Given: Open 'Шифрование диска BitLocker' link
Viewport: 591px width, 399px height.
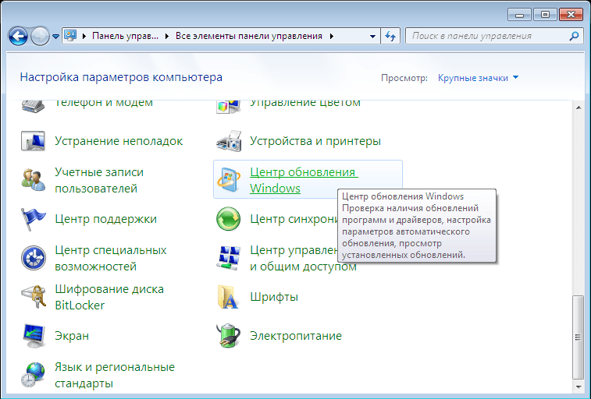Looking at the screenshot, I should (109, 297).
